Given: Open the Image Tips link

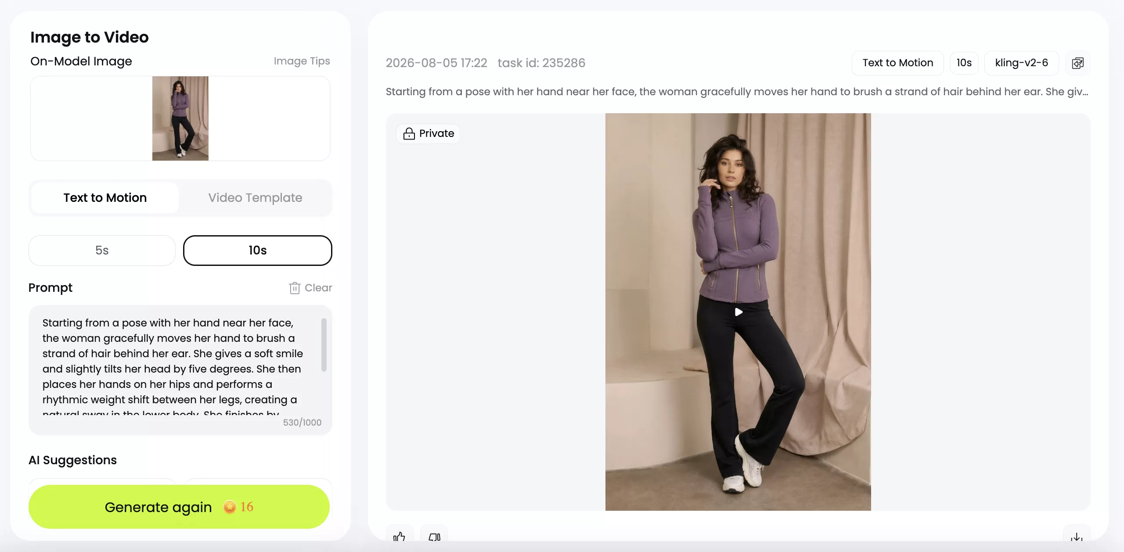Looking at the screenshot, I should [302, 61].
